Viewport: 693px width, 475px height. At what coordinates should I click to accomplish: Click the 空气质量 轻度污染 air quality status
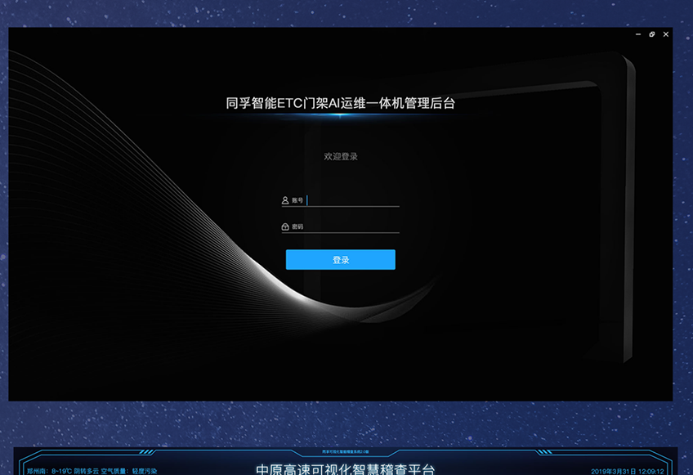tap(129, 471)
